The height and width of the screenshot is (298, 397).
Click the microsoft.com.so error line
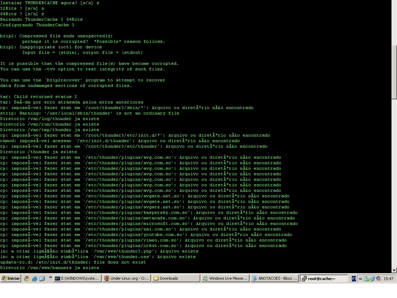tap(149, 224)
